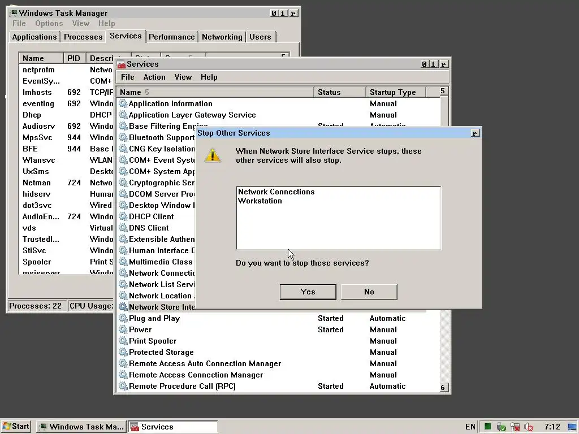Click the gear icon beside Cryptographic Services

click(123, 183)
